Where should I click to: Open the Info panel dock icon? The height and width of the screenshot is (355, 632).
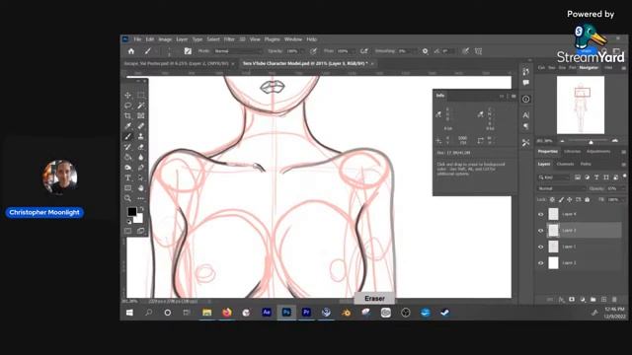click(x=526, y=99)
